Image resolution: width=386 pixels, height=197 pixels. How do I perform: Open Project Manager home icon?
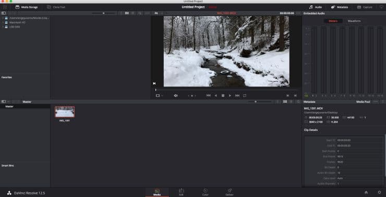point(366,192)
